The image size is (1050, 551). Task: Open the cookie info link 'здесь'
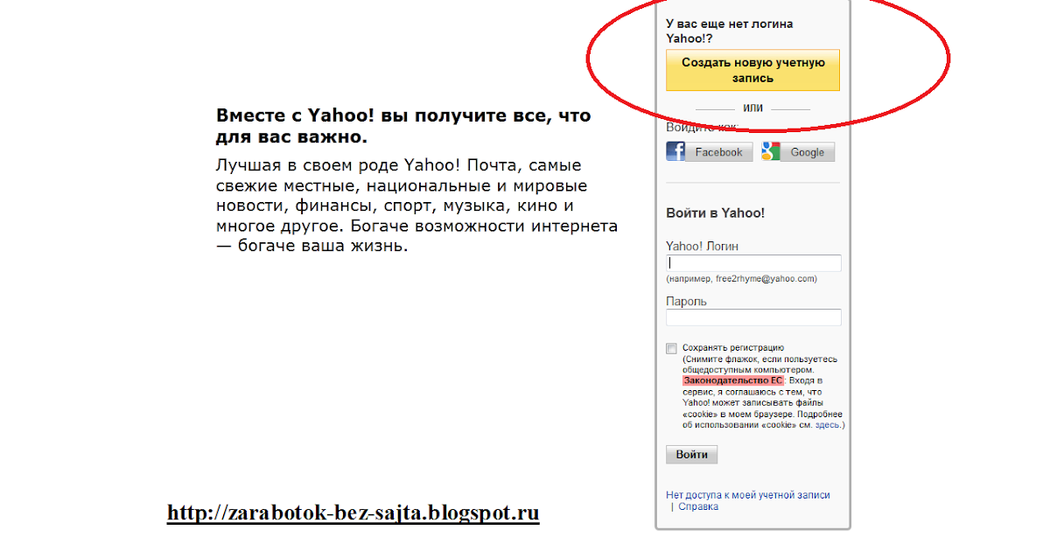[828, 425]
